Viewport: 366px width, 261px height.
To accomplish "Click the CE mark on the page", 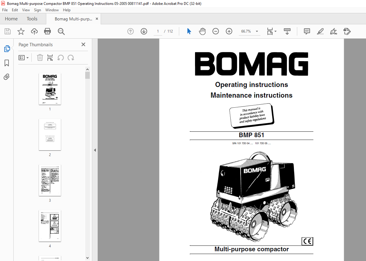I will [x=307, y=241].
